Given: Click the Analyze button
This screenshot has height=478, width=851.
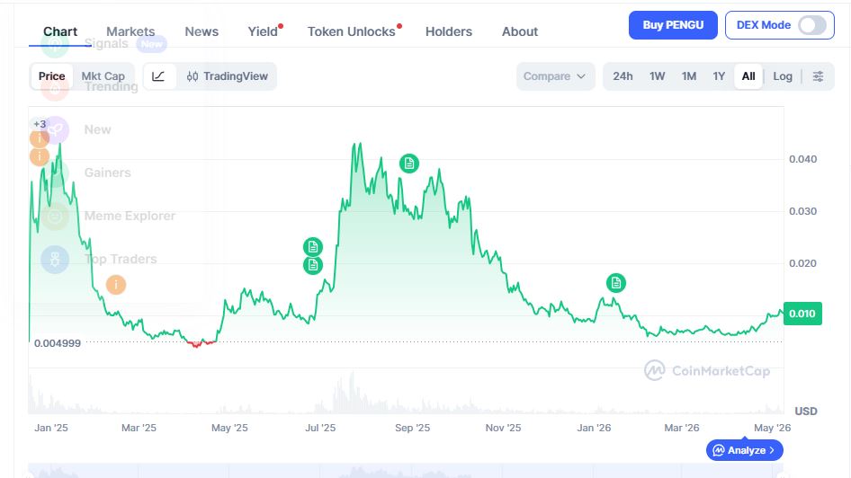Looking at the screenshot, I should tap(745, 450).
